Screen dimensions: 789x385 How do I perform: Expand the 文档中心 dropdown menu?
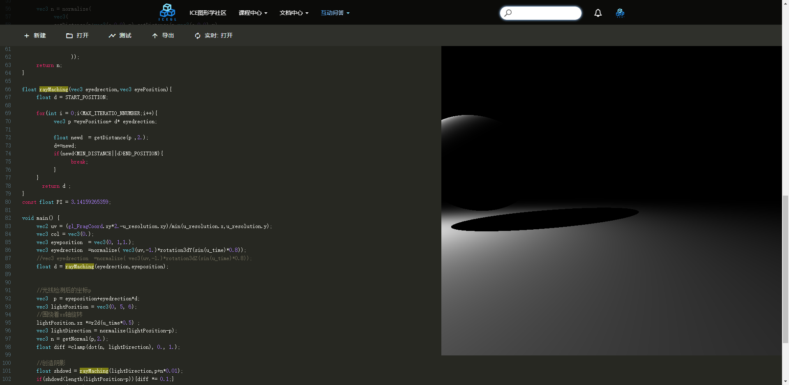pos(294,13)
